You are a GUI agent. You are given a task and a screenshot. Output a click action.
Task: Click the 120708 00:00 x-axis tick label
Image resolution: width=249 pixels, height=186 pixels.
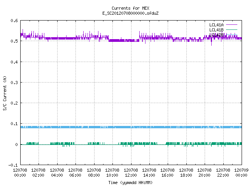pyautogui.click(x=20, y=173)
